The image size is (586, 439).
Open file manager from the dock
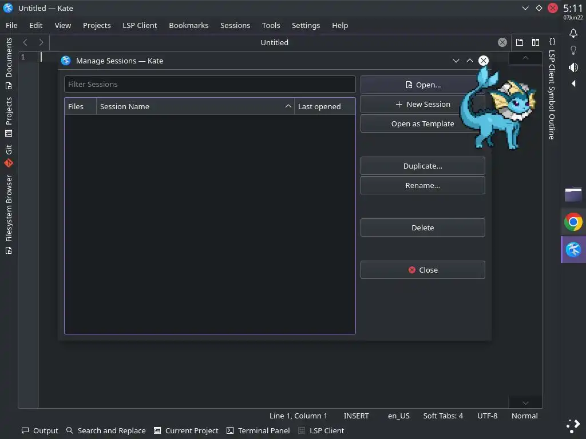point(573,194)
